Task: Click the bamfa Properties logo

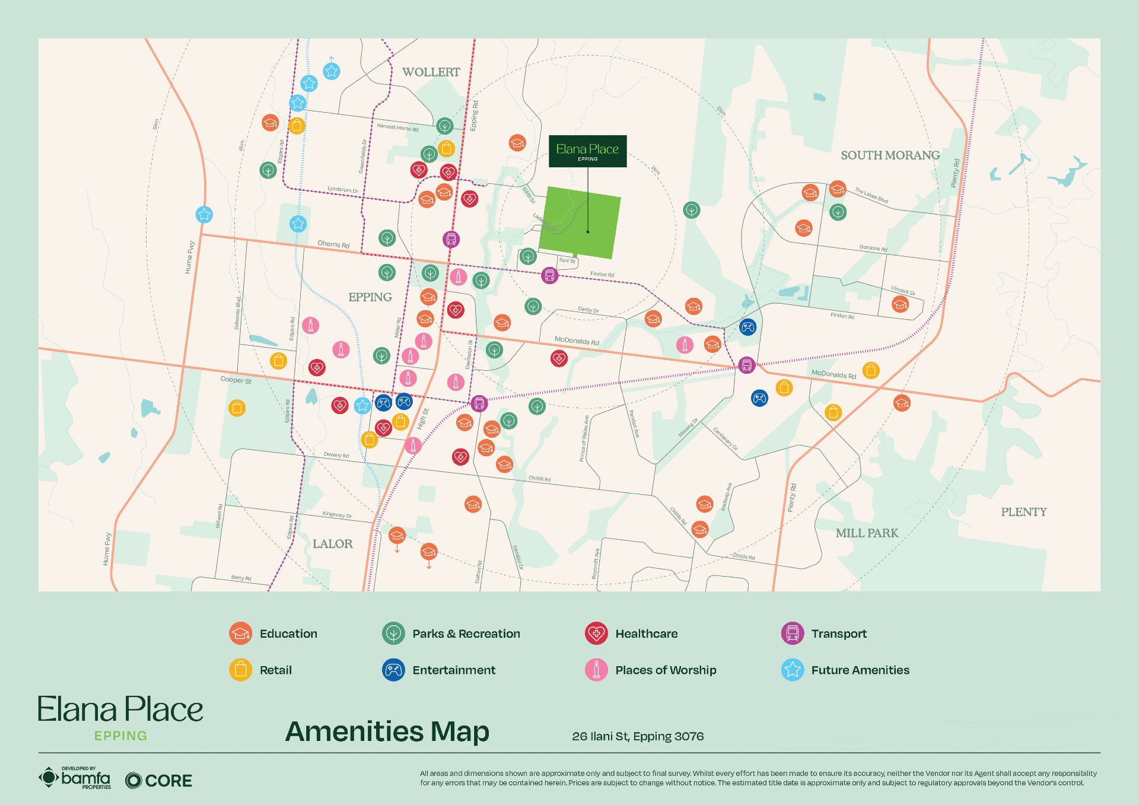Action: pyautogui.click(x=75, y=778)
